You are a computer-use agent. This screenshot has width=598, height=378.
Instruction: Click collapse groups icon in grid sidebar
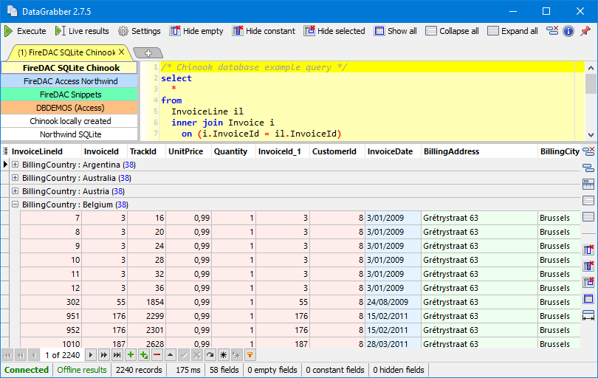click(588, 201)
